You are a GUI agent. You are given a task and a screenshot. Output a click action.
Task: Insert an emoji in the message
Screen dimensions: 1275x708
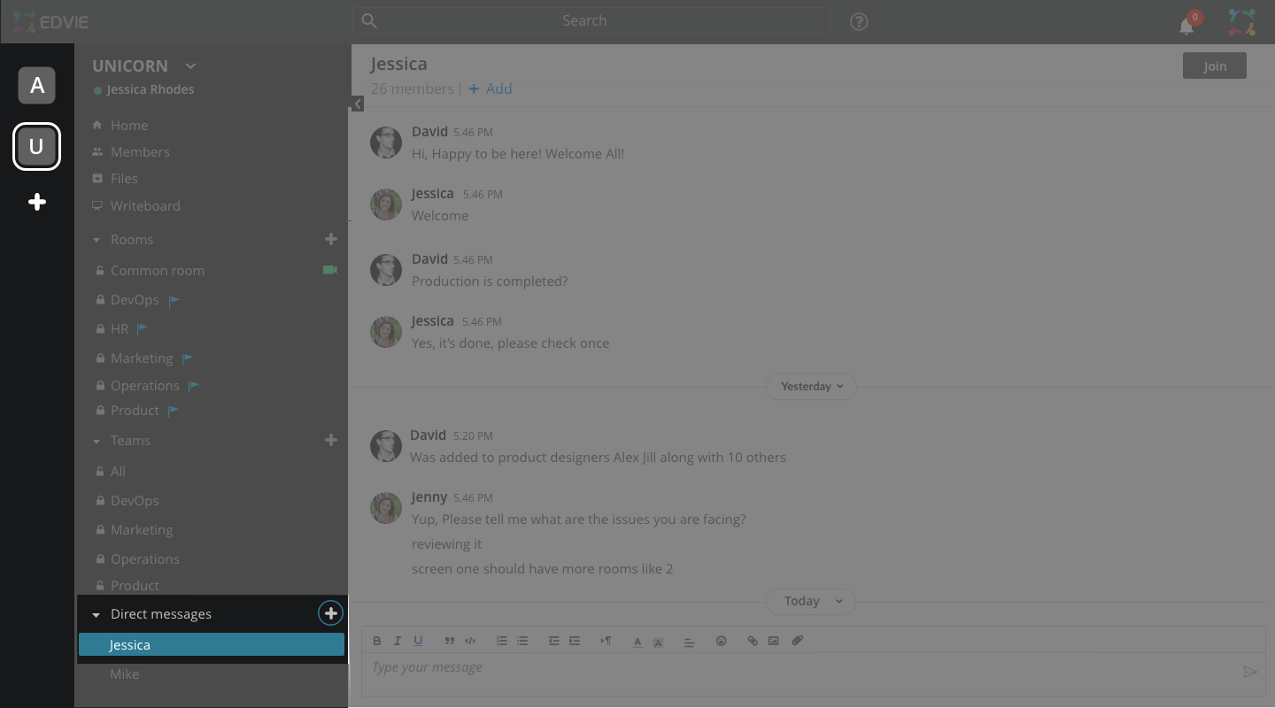(721, 641)
